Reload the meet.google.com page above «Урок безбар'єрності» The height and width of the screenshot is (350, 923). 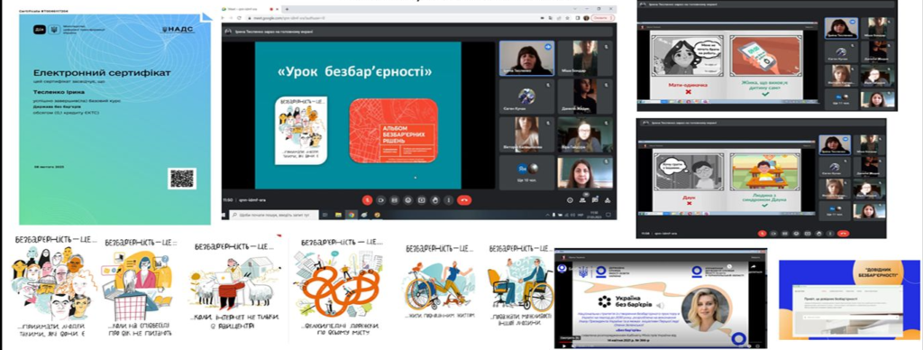[x=239, y=18]
